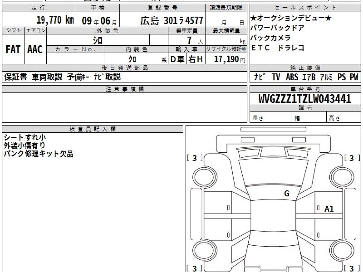Click the 登録番号 column header
The height and width of the screenshot is (272, 363).
[163, 8]
